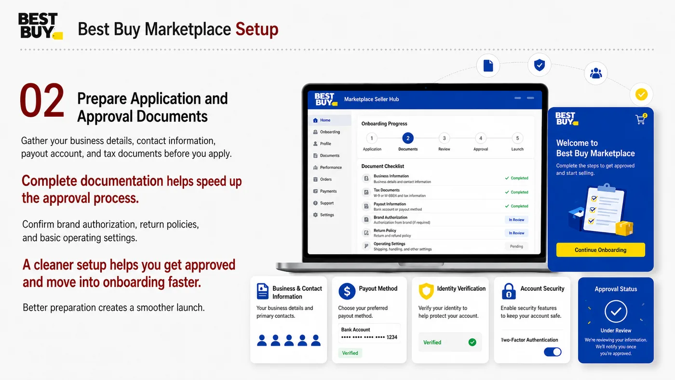The image size is (675, 380).
Task: Click Payout Method dollar icon
Action: click(x=347, y=291)
